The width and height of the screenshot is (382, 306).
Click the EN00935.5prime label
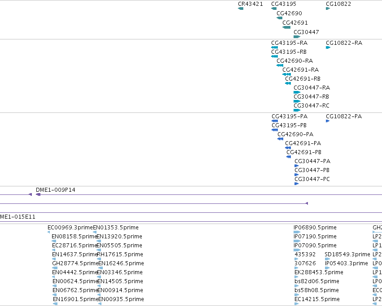[x=121, y=299]
